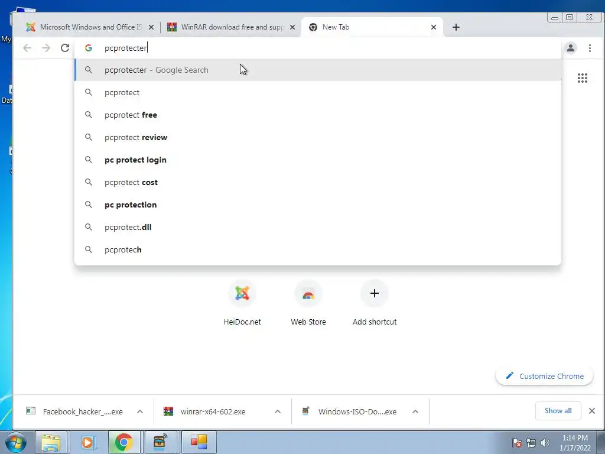Open the Google apps grid

click(x=582, y=78)
